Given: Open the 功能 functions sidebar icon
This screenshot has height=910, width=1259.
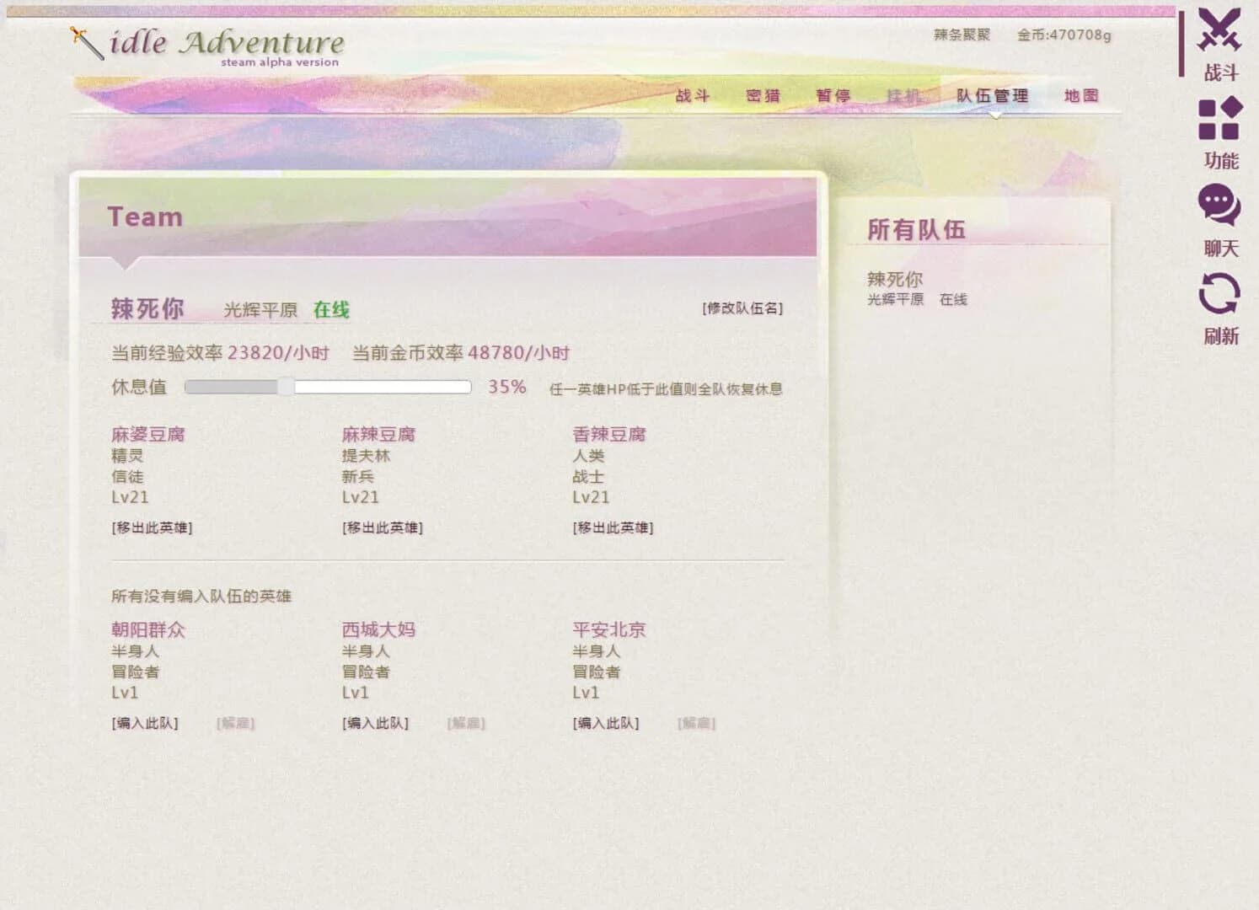Looking at the screenshot, I should [1219, 122].
